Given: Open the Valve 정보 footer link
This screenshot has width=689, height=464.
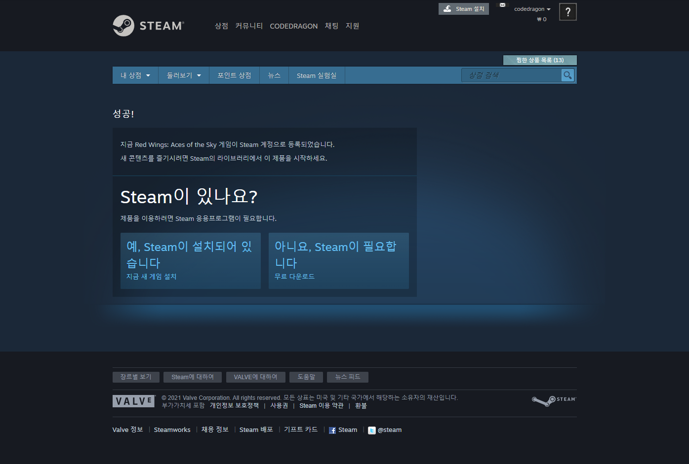Looking at the screenshot, I should 127,429.
